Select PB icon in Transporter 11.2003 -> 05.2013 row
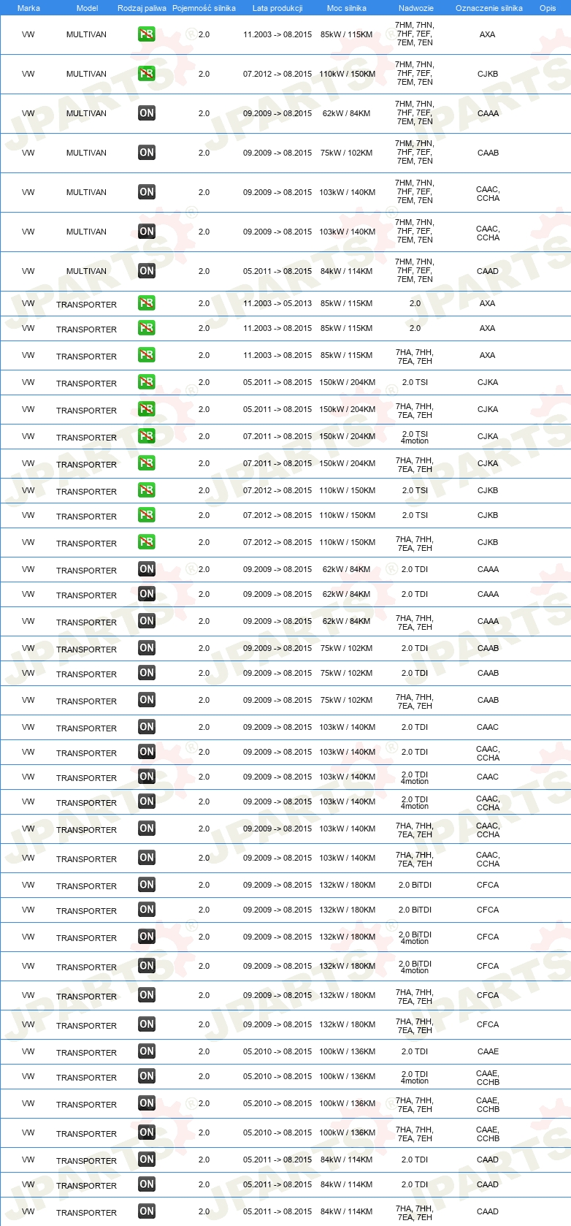 click(147, 303)
